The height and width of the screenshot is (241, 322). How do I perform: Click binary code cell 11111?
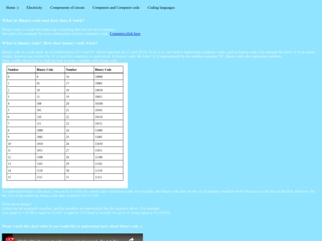pyautogui.click(x=109, y=177)
